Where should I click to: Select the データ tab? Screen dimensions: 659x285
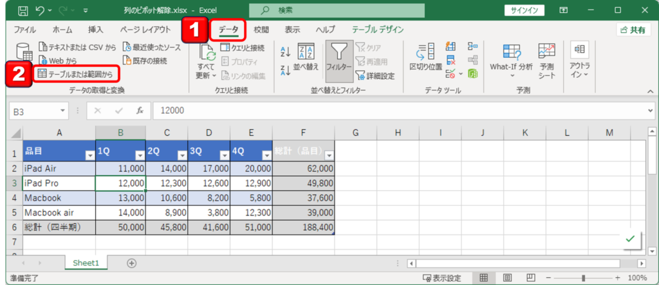click(x=228, y=30)
